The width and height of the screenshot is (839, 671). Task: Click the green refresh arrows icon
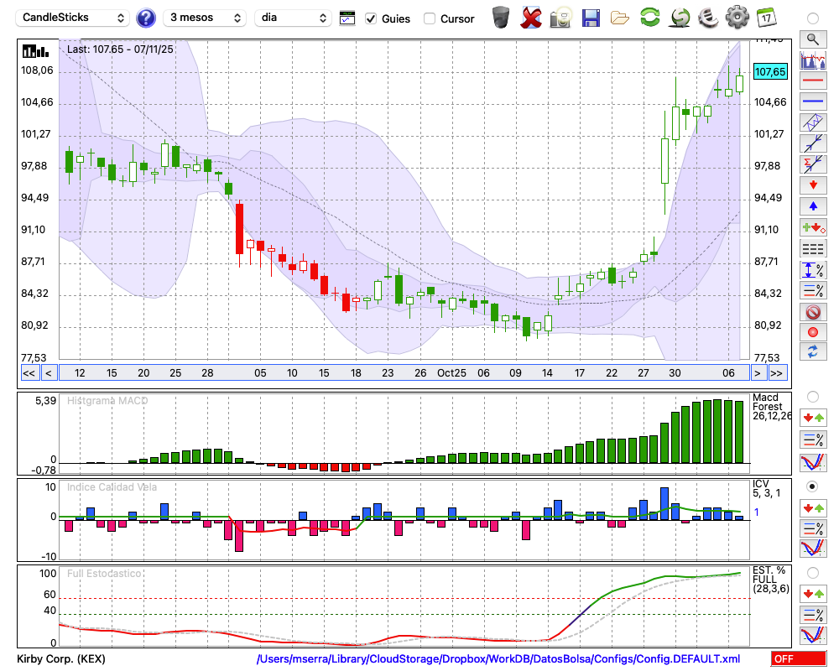tap(649, 18)
